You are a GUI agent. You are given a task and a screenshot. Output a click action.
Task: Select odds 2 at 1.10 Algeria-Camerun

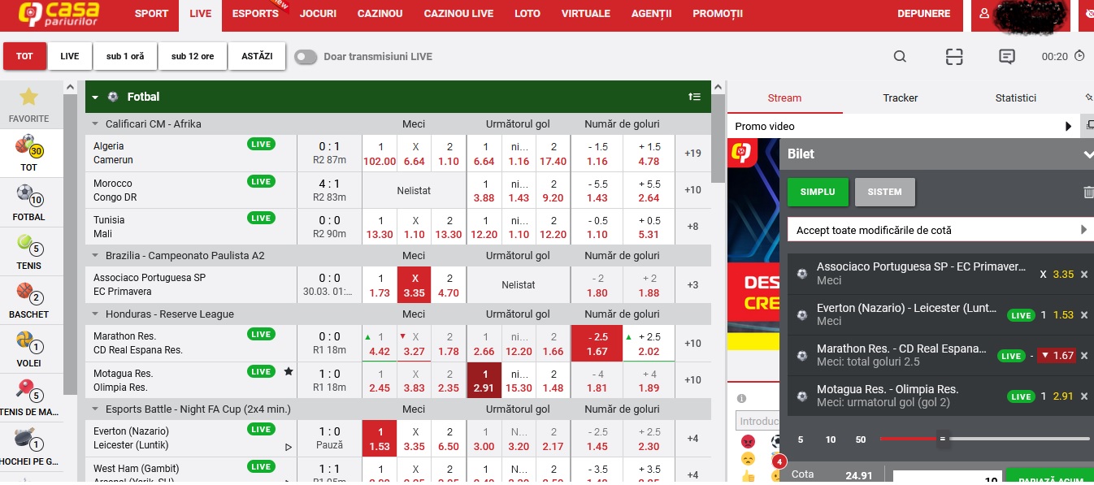pos(449,154)
